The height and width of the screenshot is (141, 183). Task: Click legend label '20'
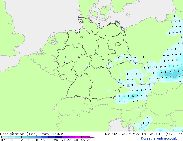(49, 140)
